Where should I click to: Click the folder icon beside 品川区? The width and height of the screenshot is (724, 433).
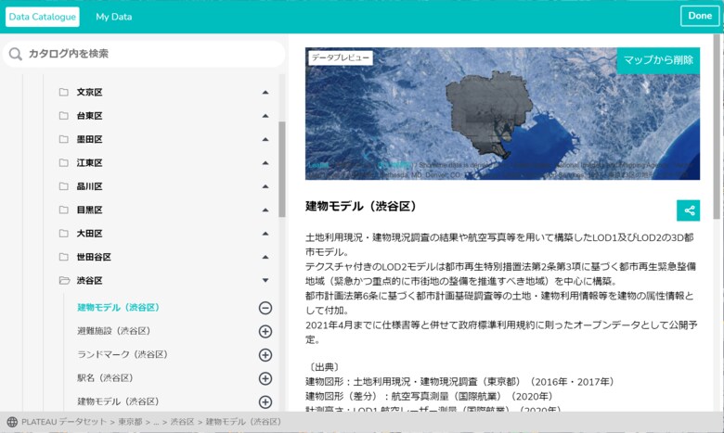(64, 186)
